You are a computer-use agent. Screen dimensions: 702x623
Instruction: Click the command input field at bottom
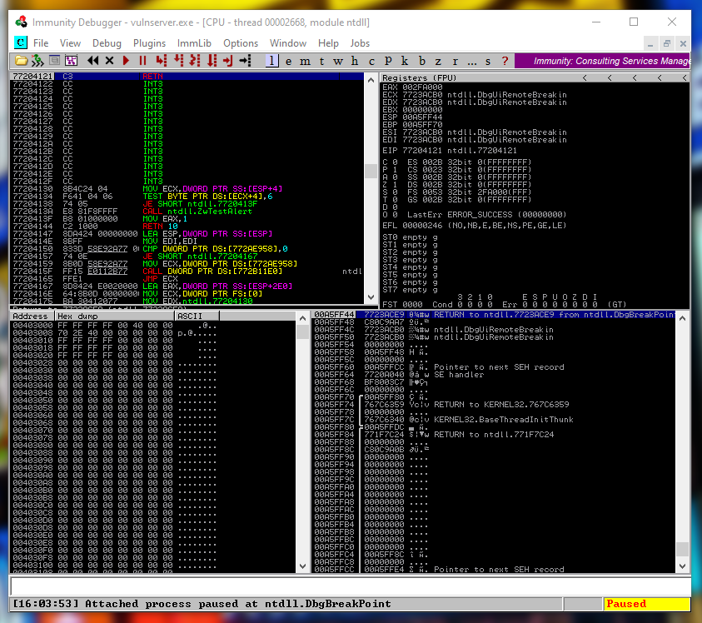[x=350, y=585]
